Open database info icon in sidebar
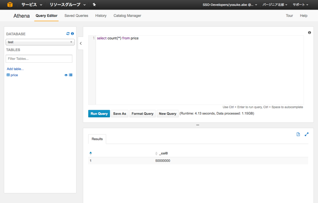 [x=72, y=34]
